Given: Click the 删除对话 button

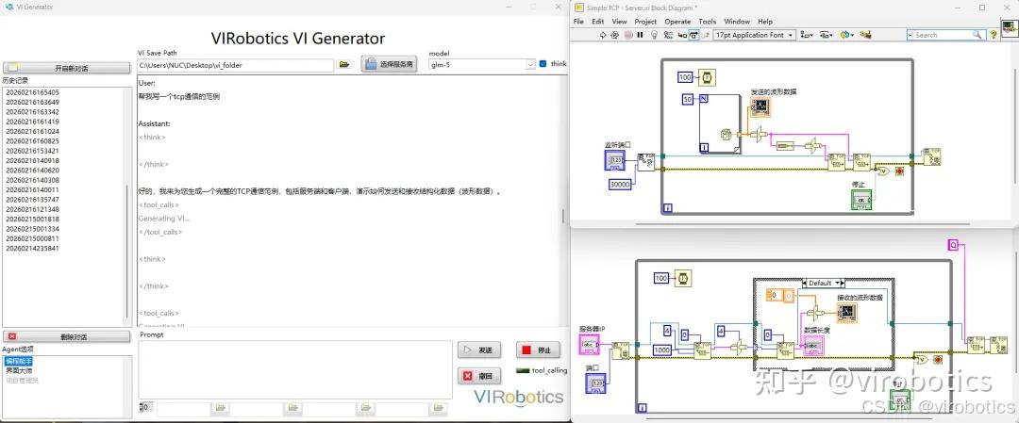Looking at the screenshot, I should pos(66,337).
